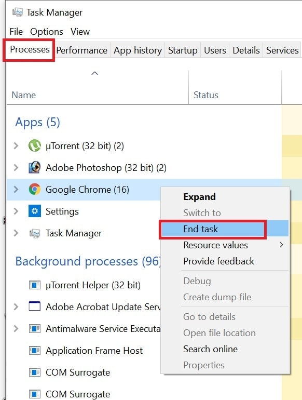Select Provide feedback in context menu

225,261
